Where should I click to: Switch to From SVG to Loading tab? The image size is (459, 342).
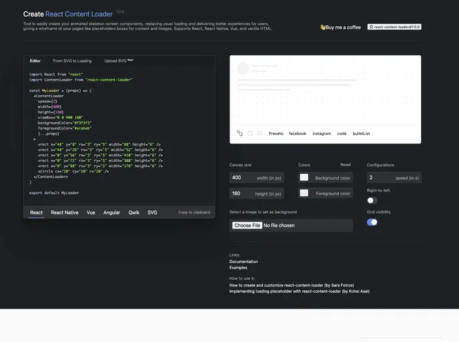coord(72,61)
